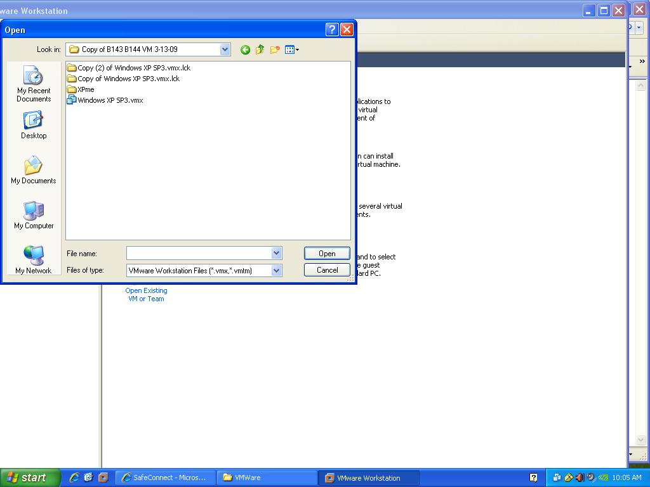
Task: Click the VMware icon in Quick Launch
Action: pyautogui.click(x=103, y=477)
